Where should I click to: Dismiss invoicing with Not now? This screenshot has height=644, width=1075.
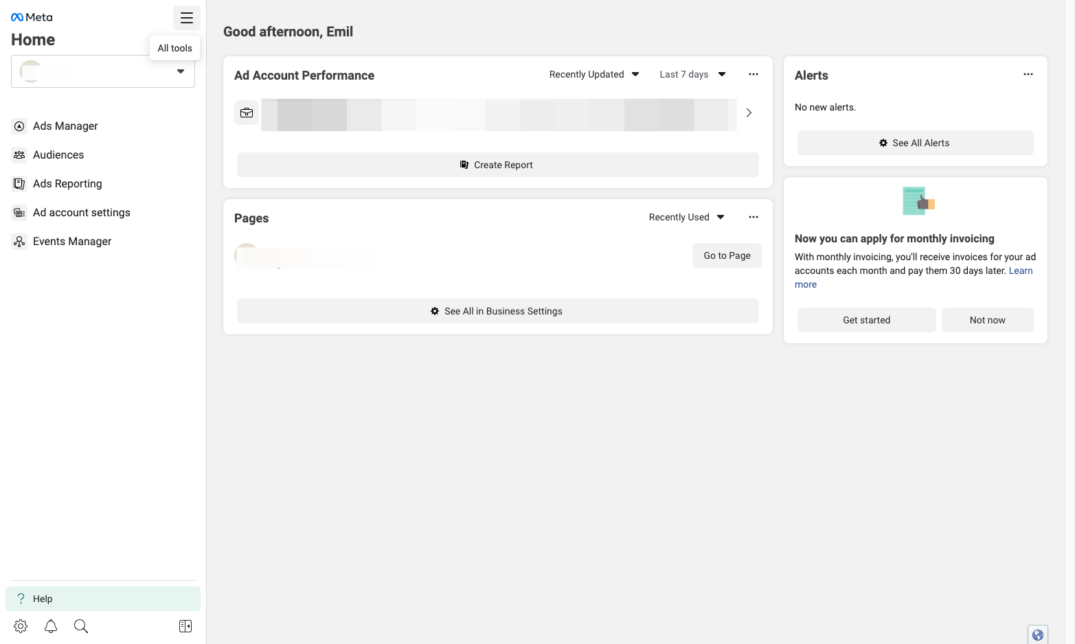(988, 320)
